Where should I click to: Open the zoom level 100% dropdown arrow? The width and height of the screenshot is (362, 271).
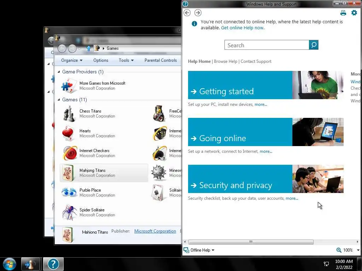[358, 250]
